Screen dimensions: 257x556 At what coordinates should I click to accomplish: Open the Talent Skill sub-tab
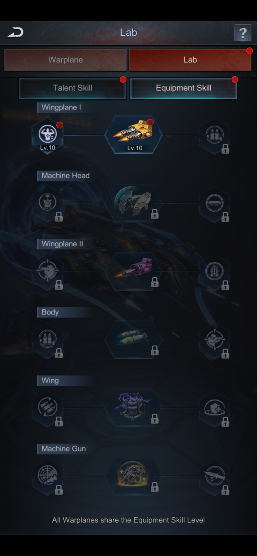coord(72,88)
